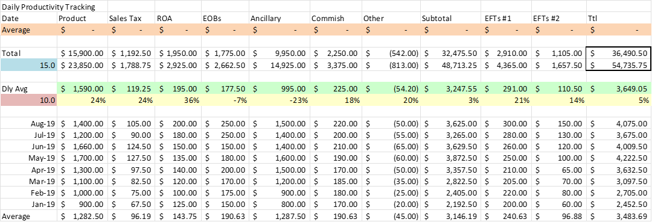Click the 'Mar-19' date cell
This screenshot has height=222, width=652.
[29, 181]
